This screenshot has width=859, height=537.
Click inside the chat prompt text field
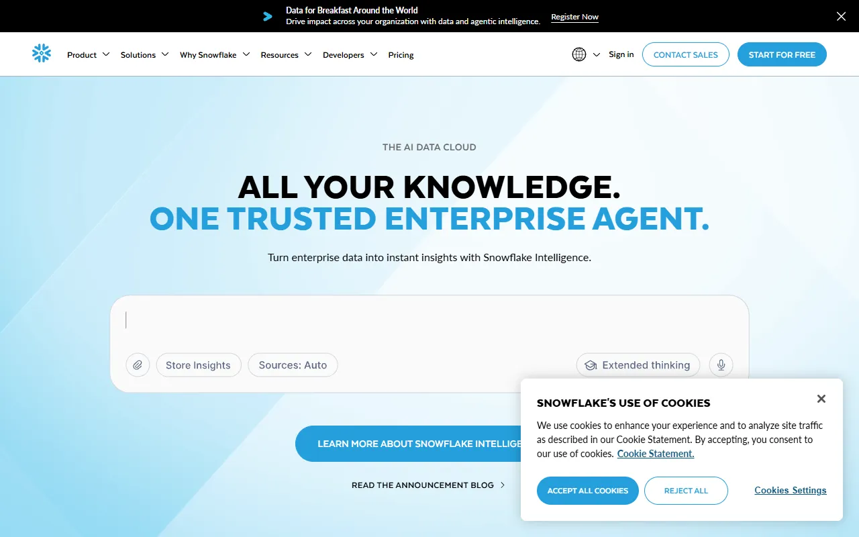pyautogui.click(x=429, y=321)
